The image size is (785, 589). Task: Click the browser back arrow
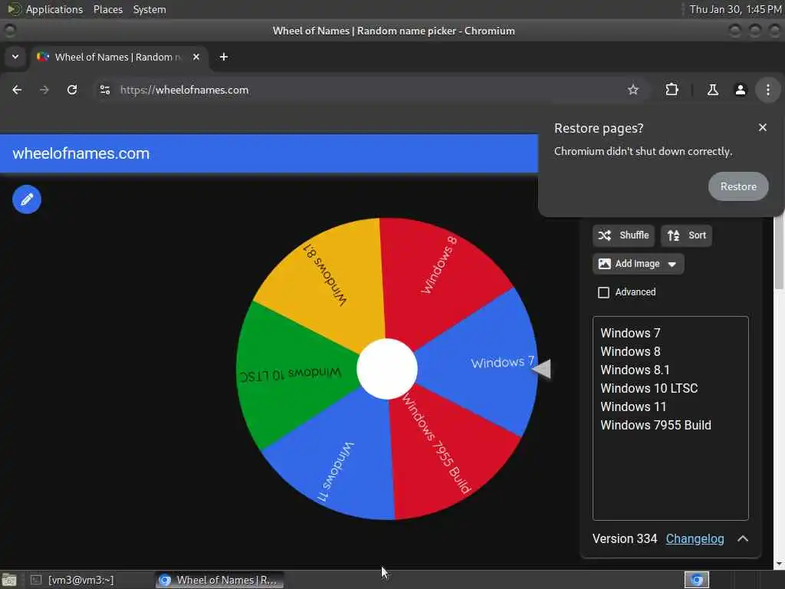click(x=17, y=90)
